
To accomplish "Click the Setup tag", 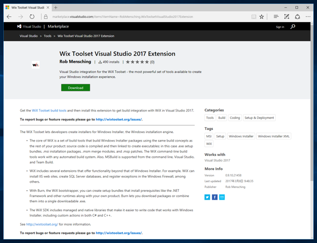I will click(x=220, y=136).
